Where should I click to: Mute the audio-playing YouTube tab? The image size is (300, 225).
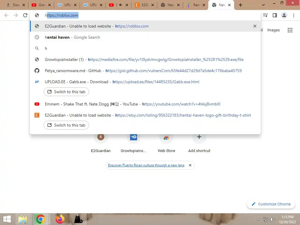[120, 5]
